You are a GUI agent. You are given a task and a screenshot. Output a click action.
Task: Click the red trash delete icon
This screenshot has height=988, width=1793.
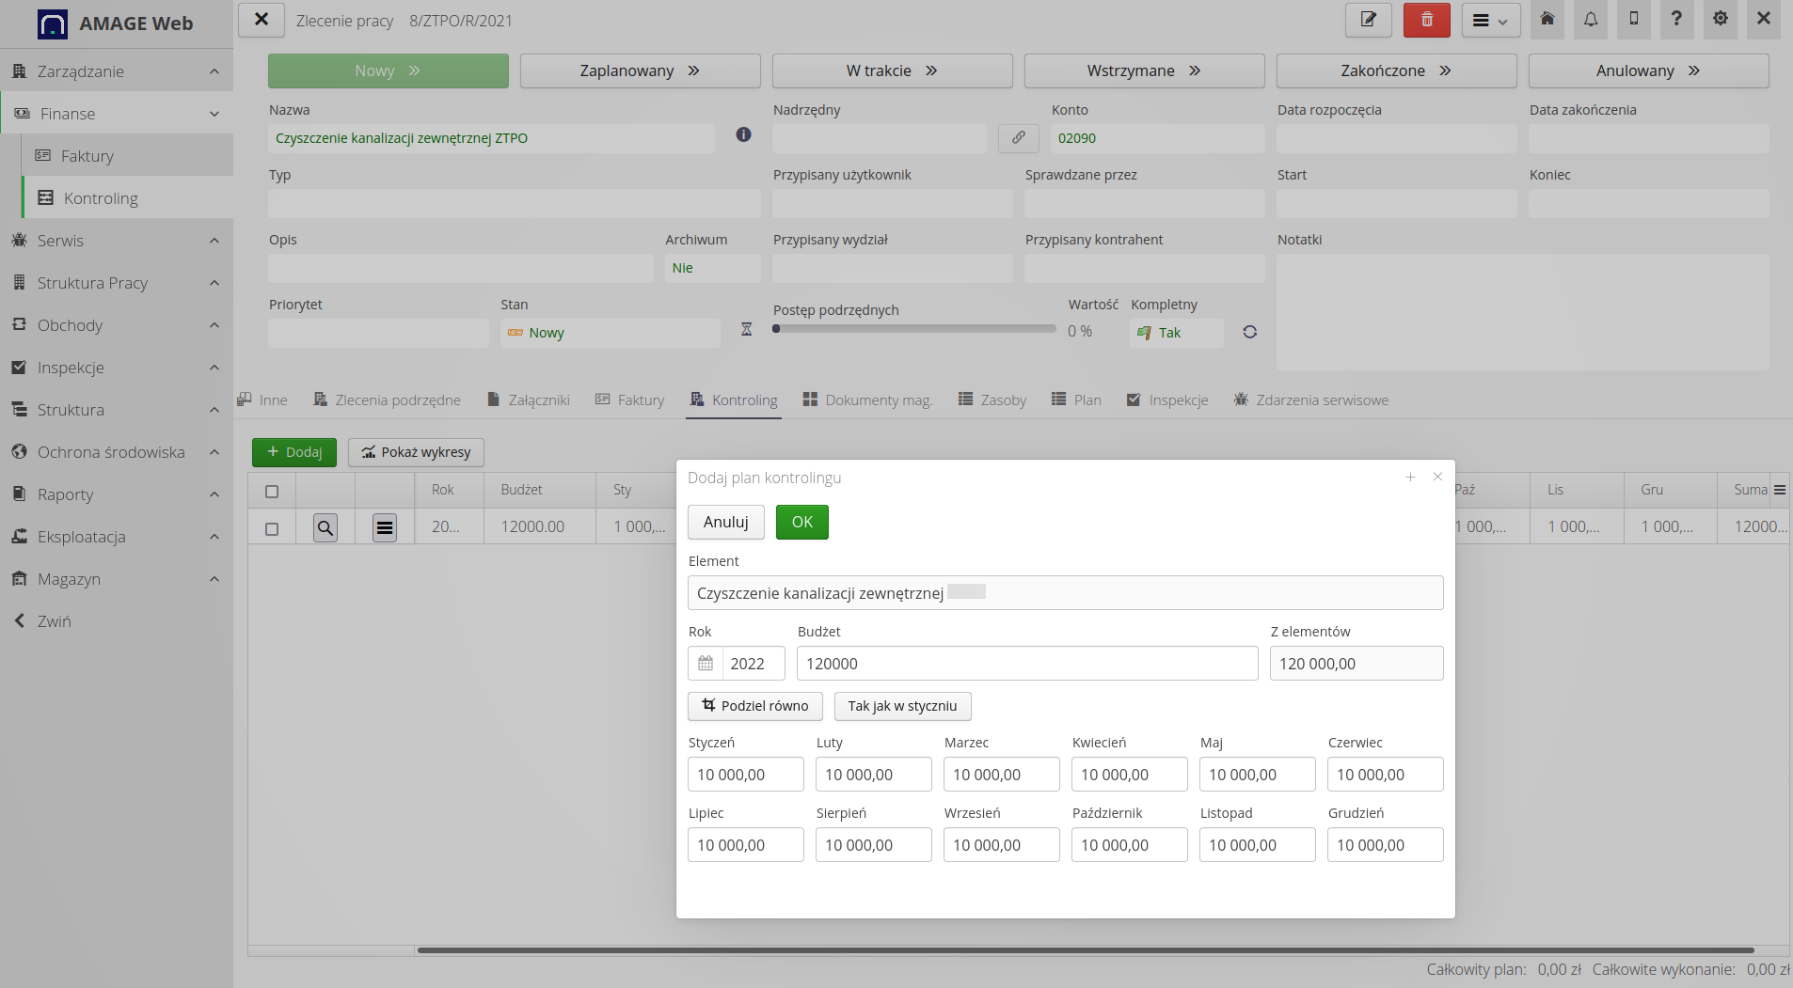point(1426,20)
